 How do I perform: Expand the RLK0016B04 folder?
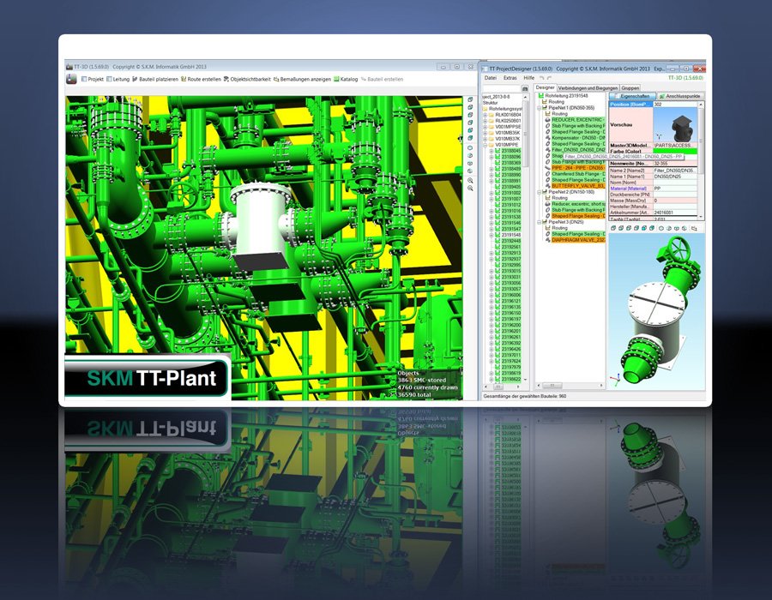tap(485, 115)
